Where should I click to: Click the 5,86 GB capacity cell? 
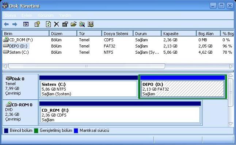tap(170, 52)
